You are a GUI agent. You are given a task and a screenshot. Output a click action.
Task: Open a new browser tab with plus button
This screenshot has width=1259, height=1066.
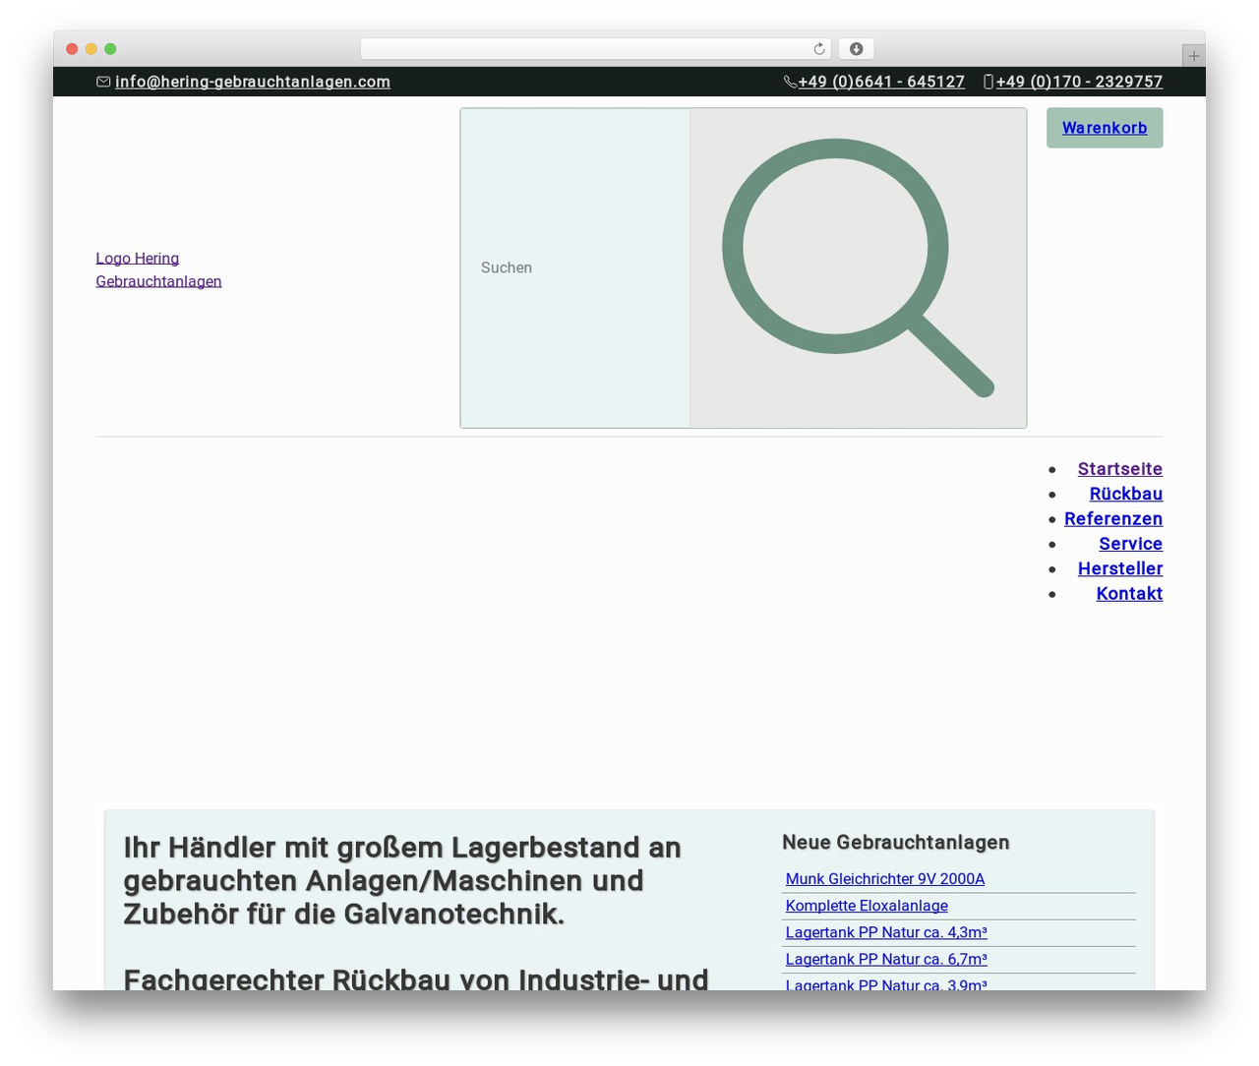[1193, 56]
